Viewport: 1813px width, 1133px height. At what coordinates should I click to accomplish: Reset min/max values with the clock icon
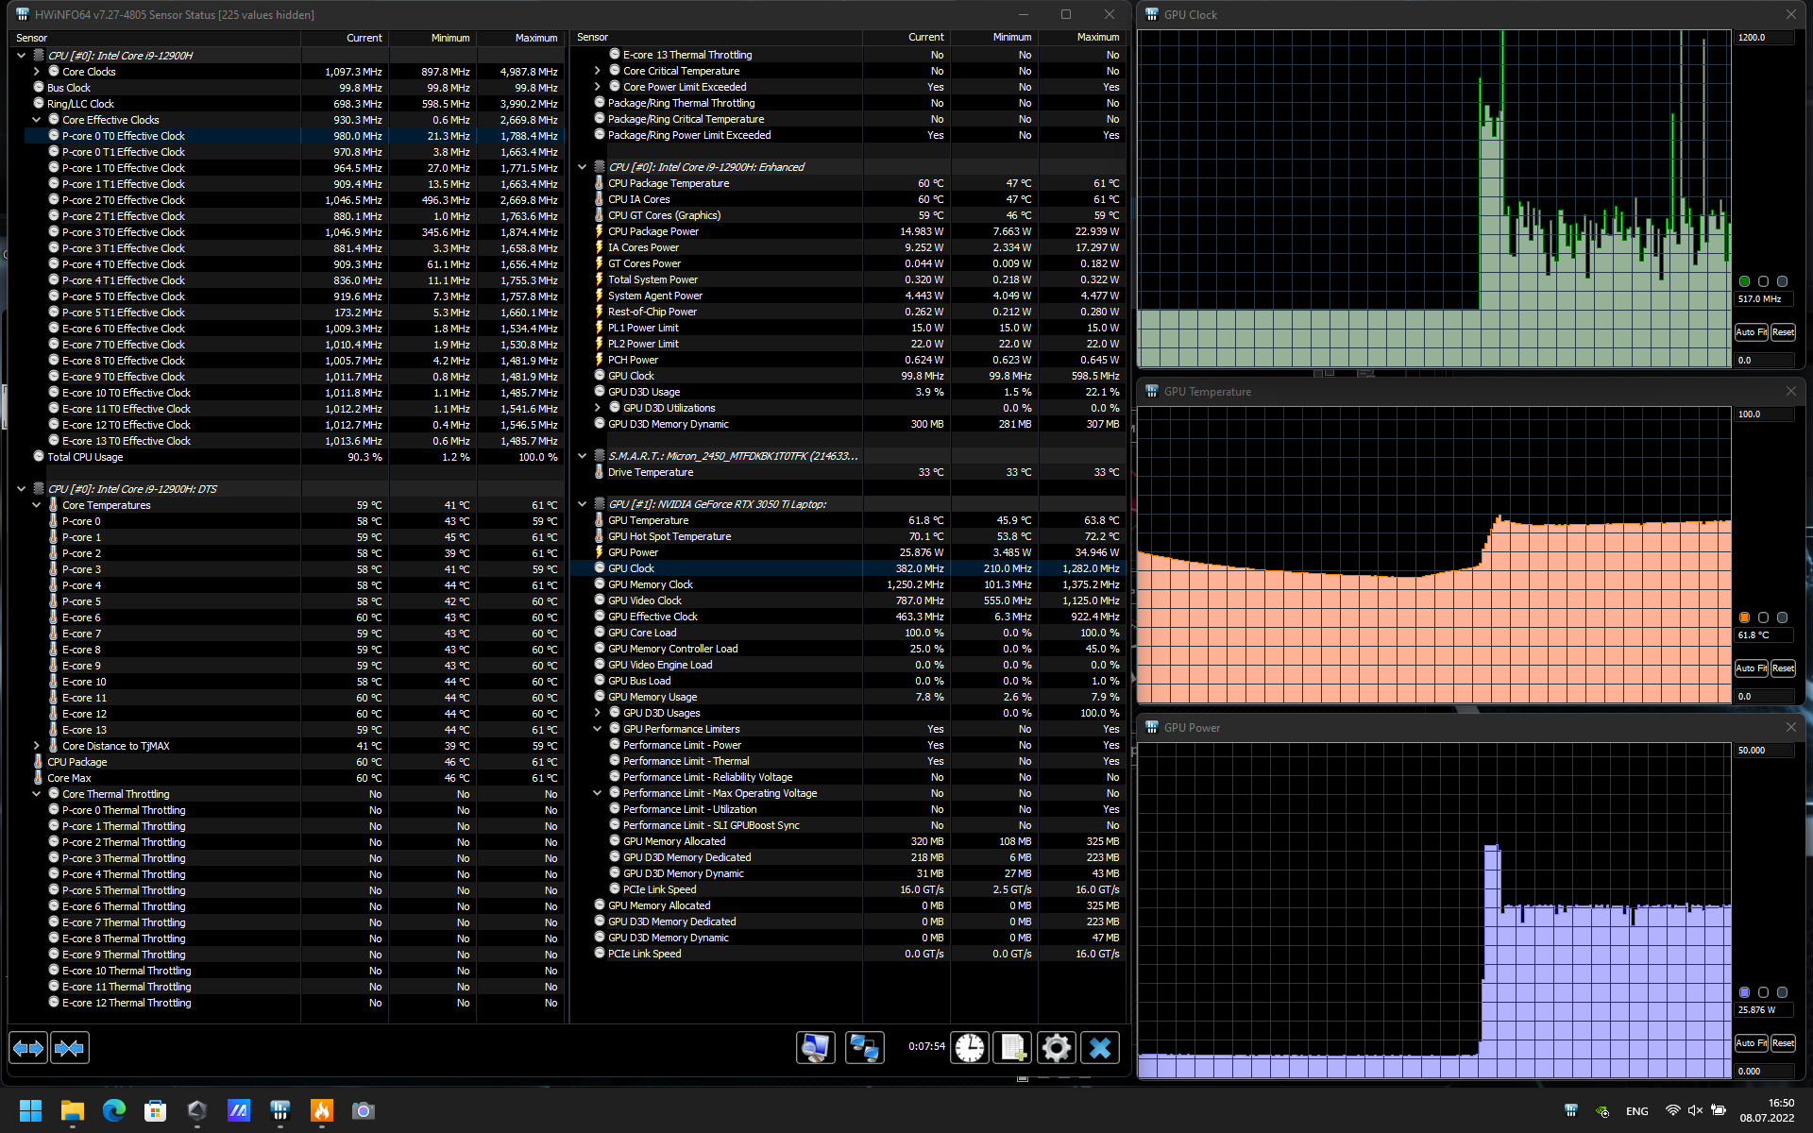point(970,1047)
